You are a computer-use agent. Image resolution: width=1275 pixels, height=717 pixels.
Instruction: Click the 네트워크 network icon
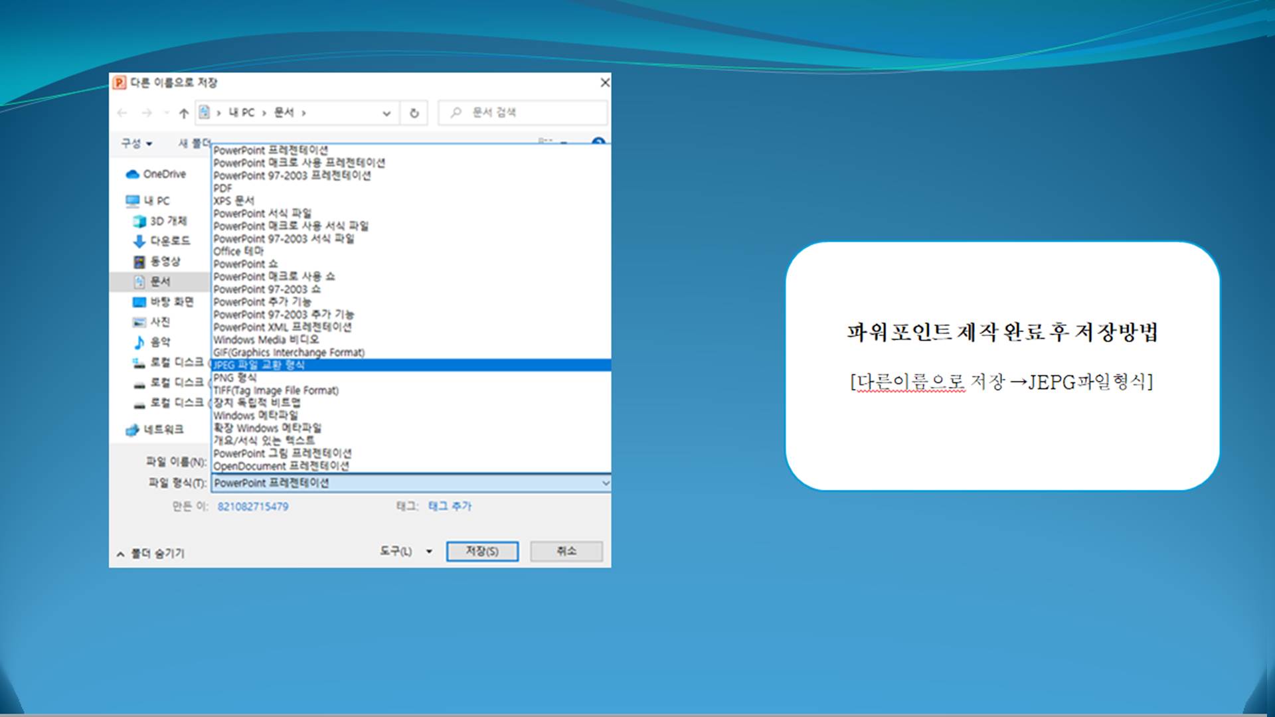132,430
